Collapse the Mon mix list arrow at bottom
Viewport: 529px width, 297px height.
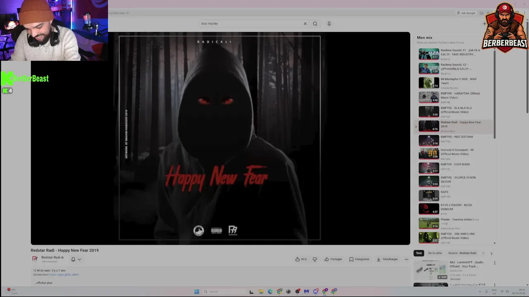pos(495,243)
